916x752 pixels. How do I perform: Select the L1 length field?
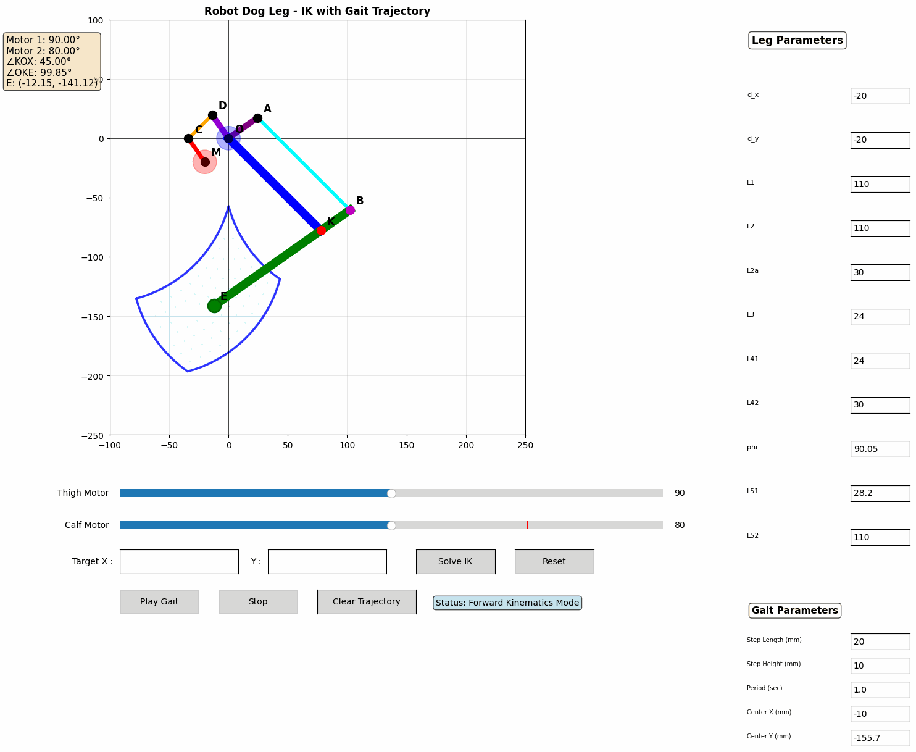point(880,184)
